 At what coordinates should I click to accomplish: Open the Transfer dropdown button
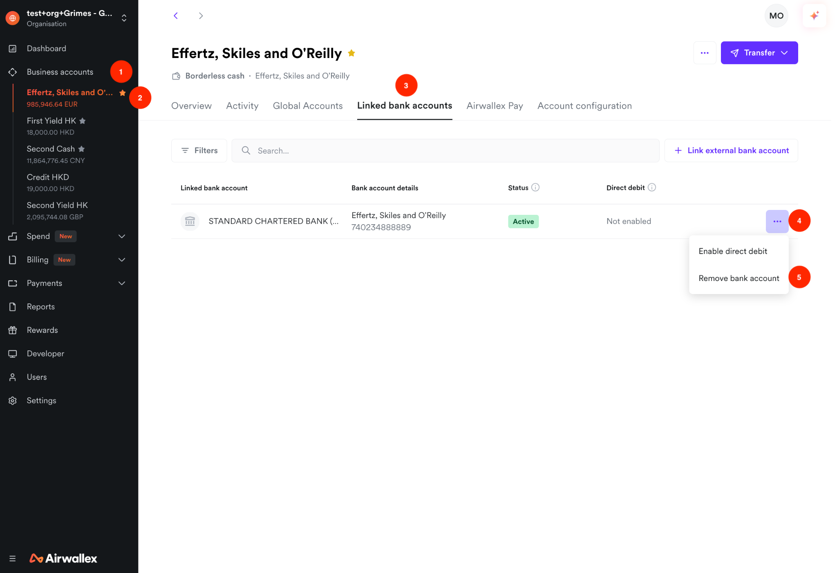pyautogui.click(x=759, y=53)
